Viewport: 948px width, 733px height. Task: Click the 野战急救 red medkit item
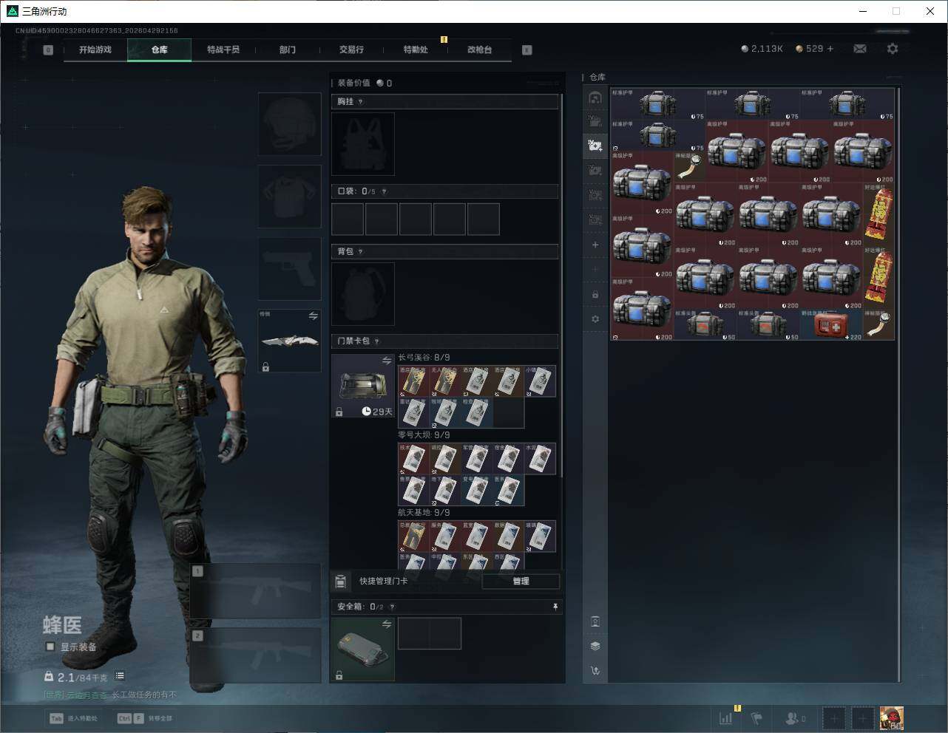832,324
